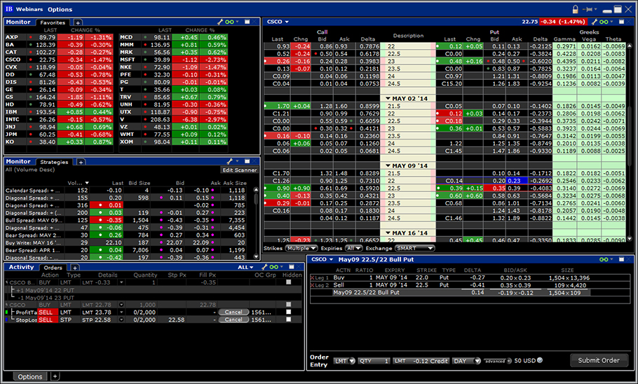Add new tab next to Favorites

(78, 23)
